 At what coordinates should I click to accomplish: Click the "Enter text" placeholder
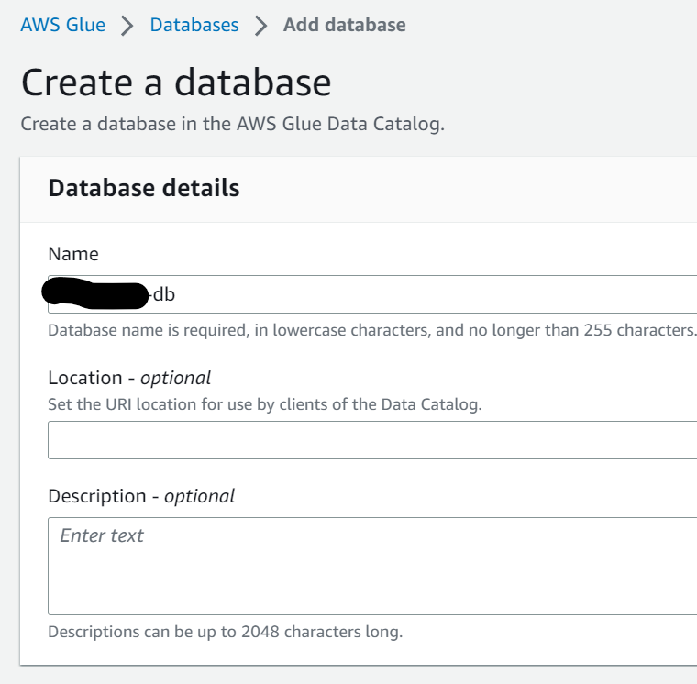[102, 535]
